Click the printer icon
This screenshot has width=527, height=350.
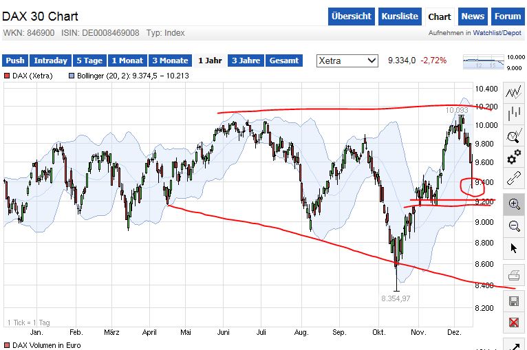(x=513, y=273)
